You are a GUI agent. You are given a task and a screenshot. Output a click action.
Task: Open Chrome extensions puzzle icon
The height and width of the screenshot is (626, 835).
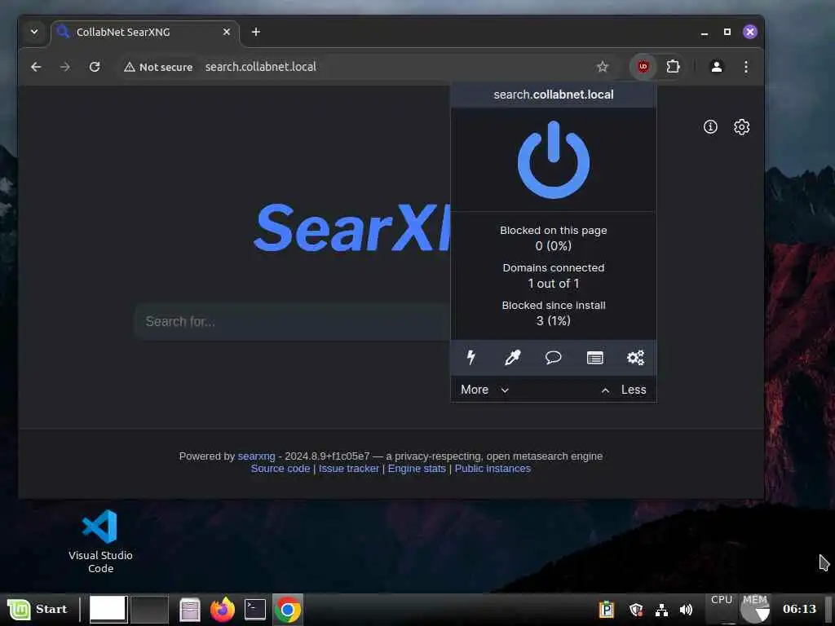point(673,67)
